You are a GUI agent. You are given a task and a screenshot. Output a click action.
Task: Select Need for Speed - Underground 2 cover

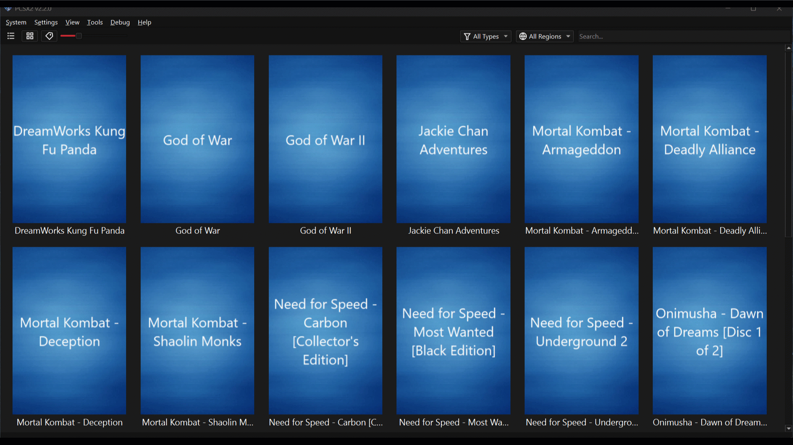point(581,331)
